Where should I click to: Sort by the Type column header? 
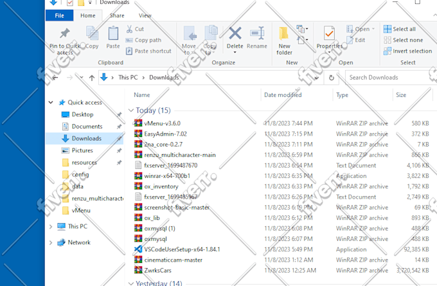[343, 95]
